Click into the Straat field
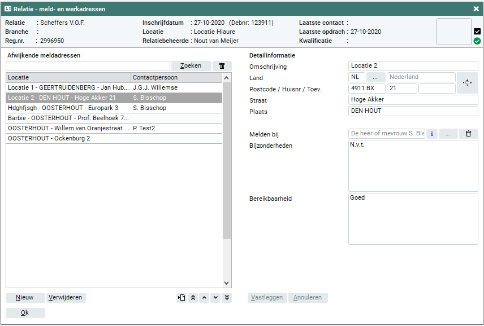484x326 pixels. (x=413, y=100)
